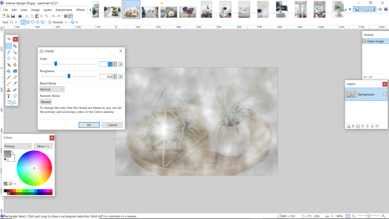Duplicate layer icon in Layers panel
The width and height of the screenshot is (389, 219).
pyautogui.click(x=358, y=127)
